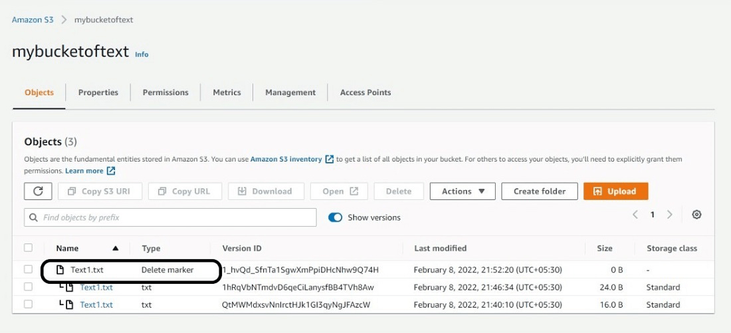731x333 pixels.
Task: Open the table settings gear icon
Action: (x=696, y=215)
